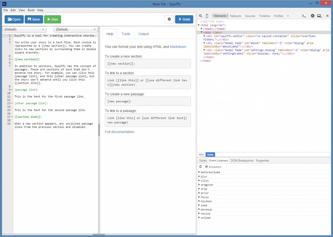Open DevTools settings gear
Viewport: 333px width, 237px height.
tap(313, 16)
